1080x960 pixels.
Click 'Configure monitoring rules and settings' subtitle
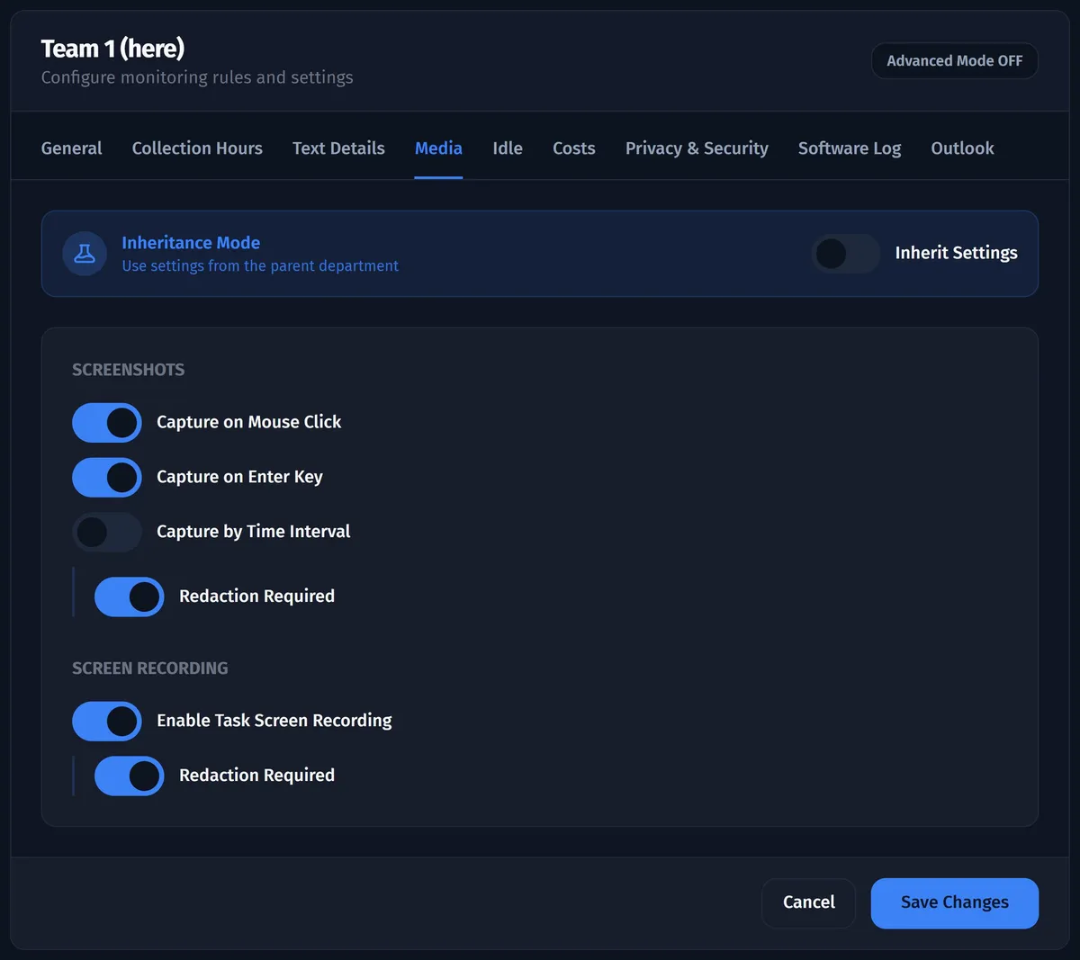tap(197, 77)
